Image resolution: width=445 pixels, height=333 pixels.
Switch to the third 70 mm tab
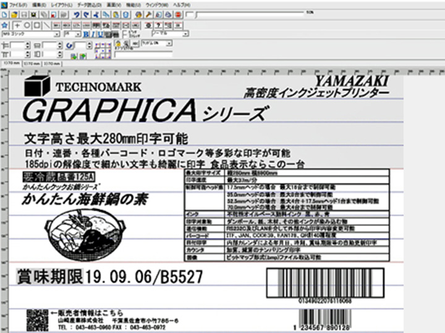point(52,64)
